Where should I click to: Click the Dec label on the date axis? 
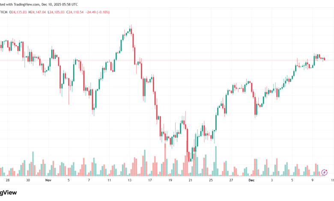tap(251, 180)
